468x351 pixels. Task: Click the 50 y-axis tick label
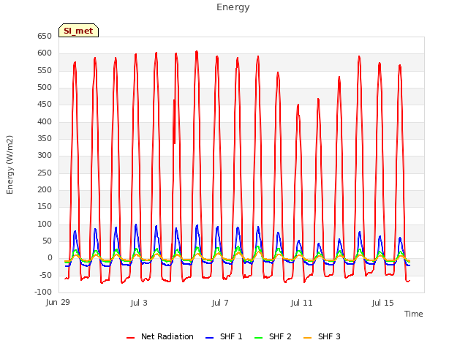point(47,241)
